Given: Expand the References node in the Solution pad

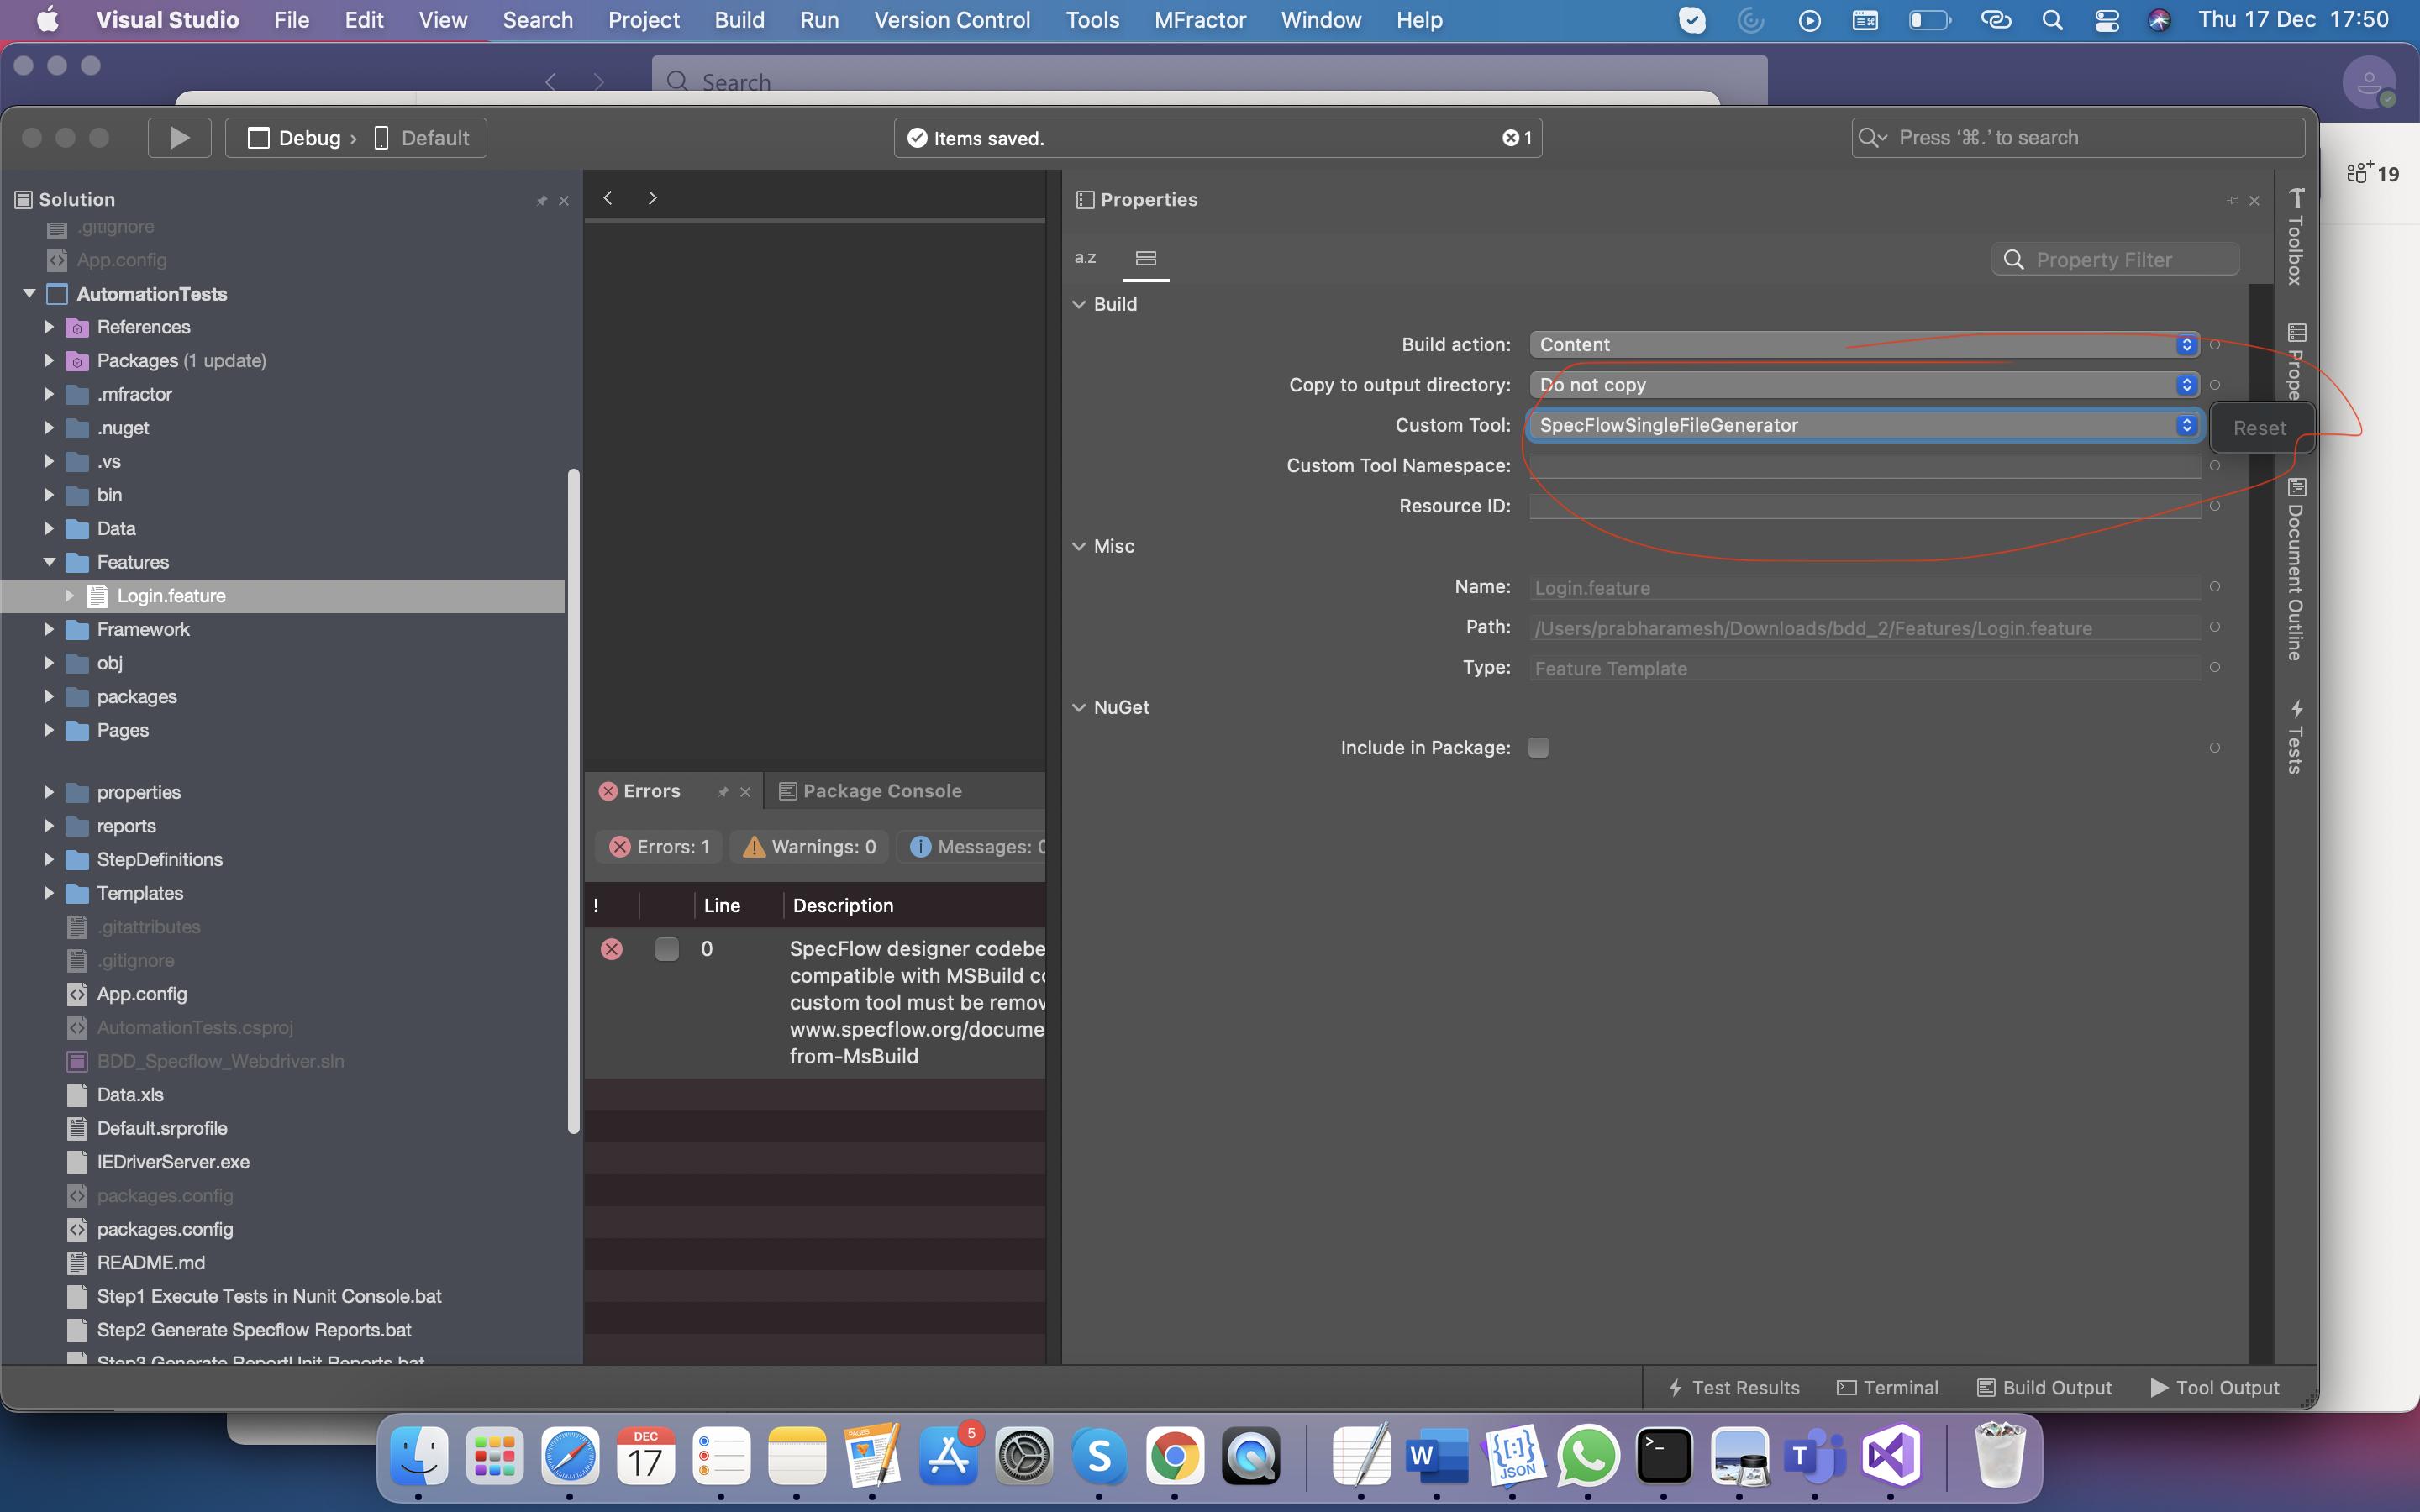Looking at the screenshot, I should click(x=49, y=326).
